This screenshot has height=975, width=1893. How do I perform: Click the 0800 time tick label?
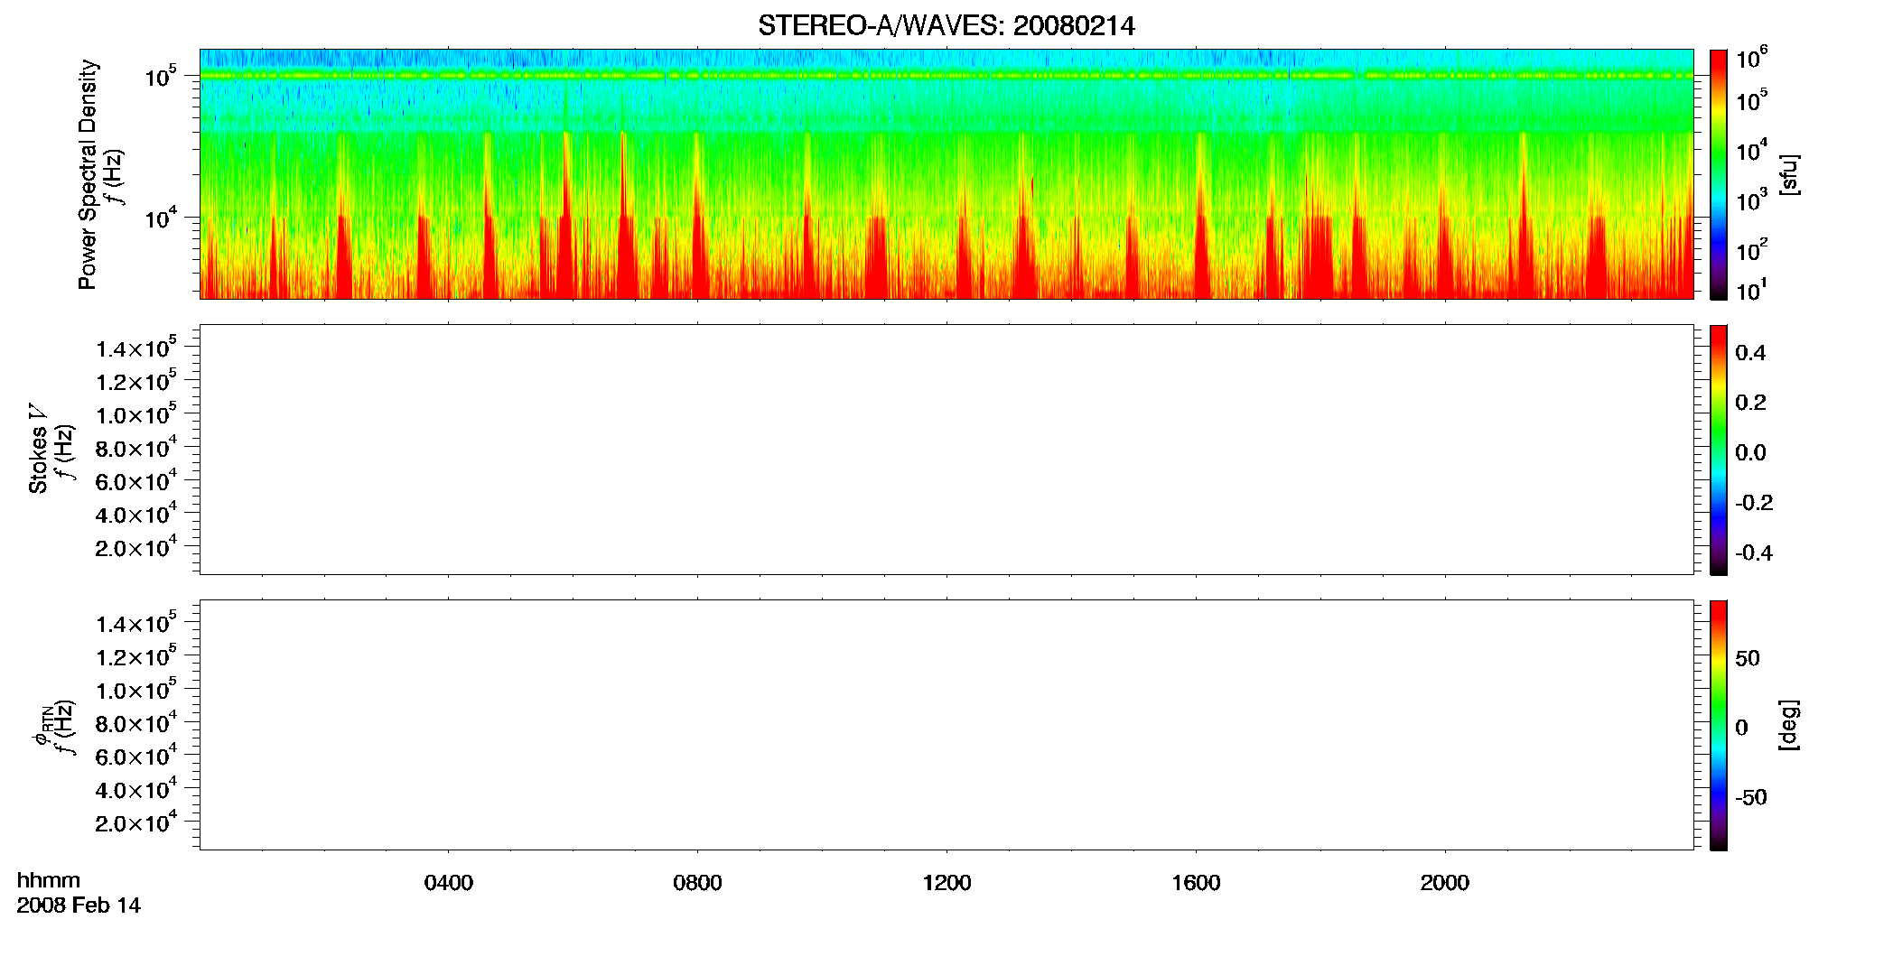tap(697, 883)
